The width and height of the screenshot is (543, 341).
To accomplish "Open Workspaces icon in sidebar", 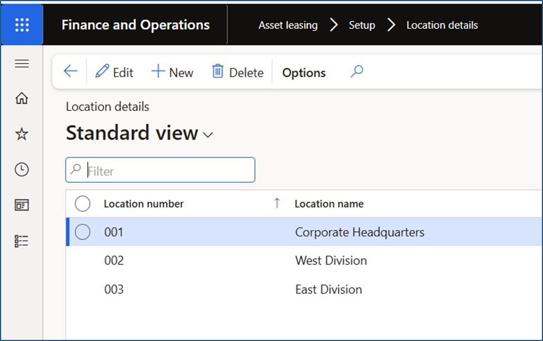I will pos(22,205).
